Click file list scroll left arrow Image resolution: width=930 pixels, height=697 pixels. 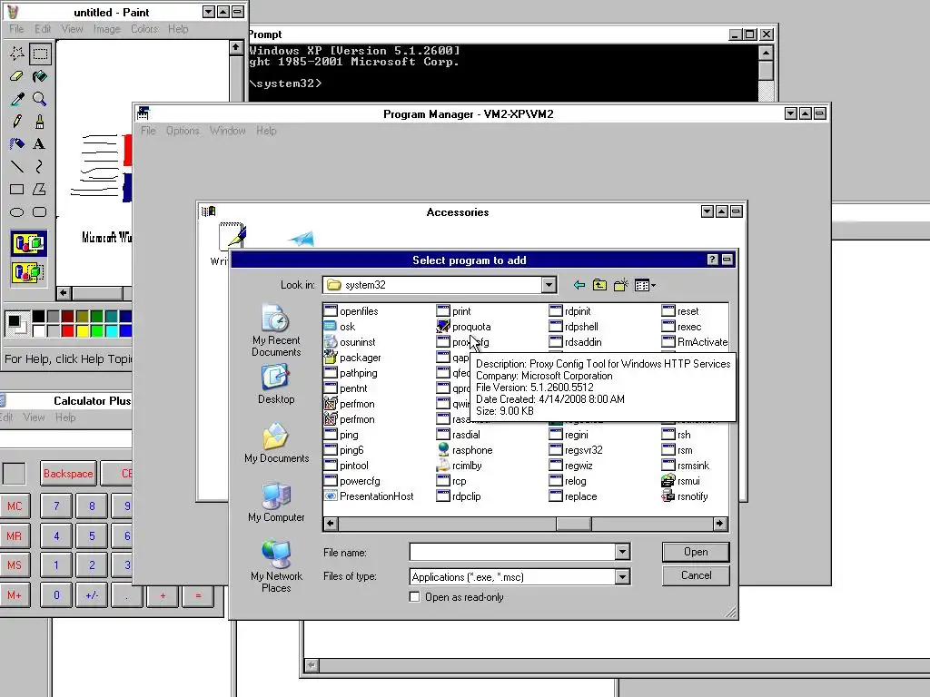(x=331, y=524)
